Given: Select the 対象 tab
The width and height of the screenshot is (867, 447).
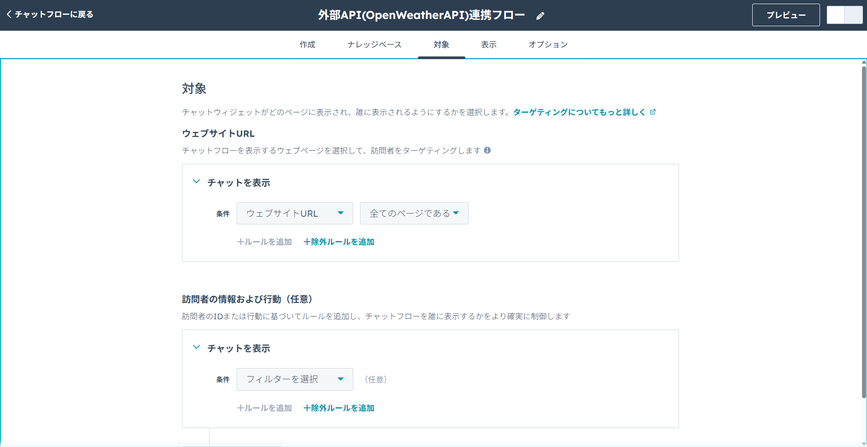Looking at the screenshot, I should click(x=441, y=44).
